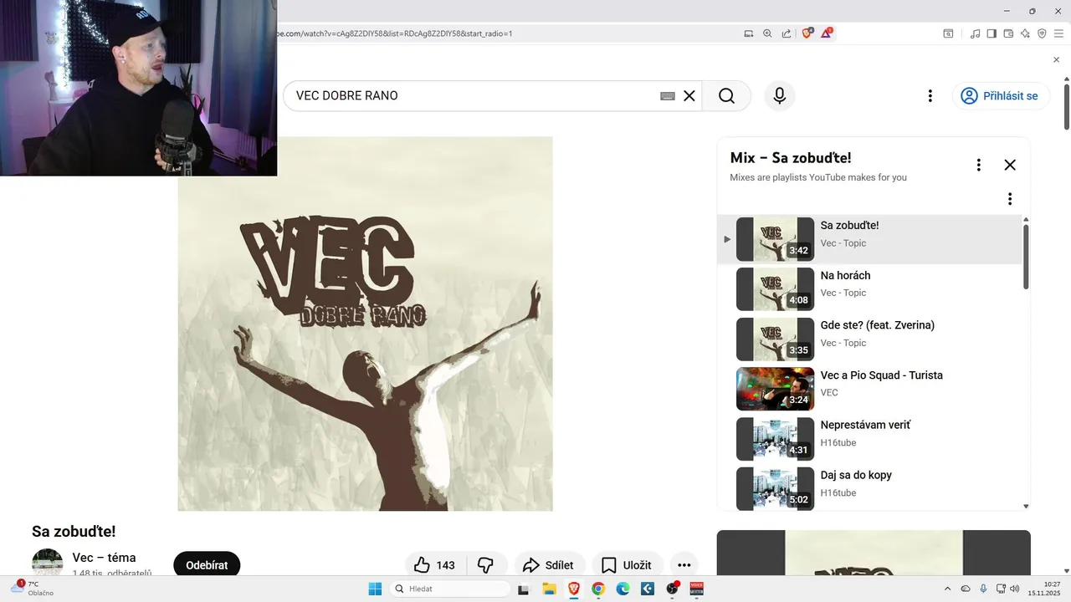Open Microsoft Edge from the taskbar
Screen dimensions: 1071x602
[x=623, y=589]
